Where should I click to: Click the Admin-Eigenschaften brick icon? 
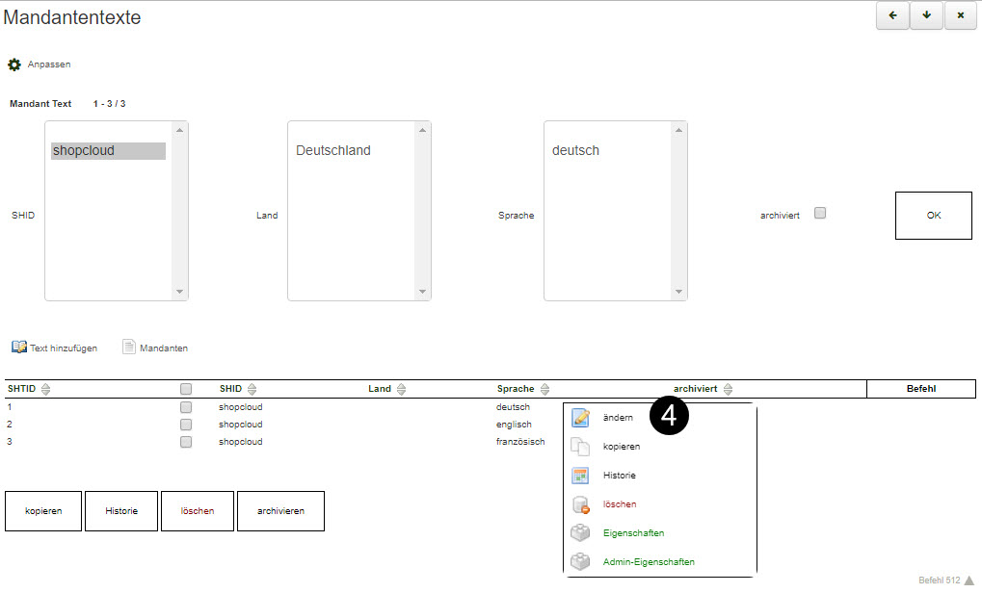tap(580, 562)
